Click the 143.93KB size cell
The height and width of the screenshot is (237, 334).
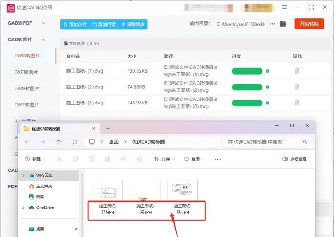137,103
